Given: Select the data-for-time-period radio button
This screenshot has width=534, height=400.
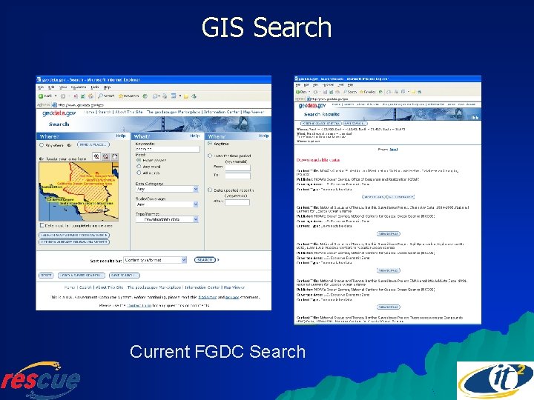Looking at the screenshot, I should [210, 156].
